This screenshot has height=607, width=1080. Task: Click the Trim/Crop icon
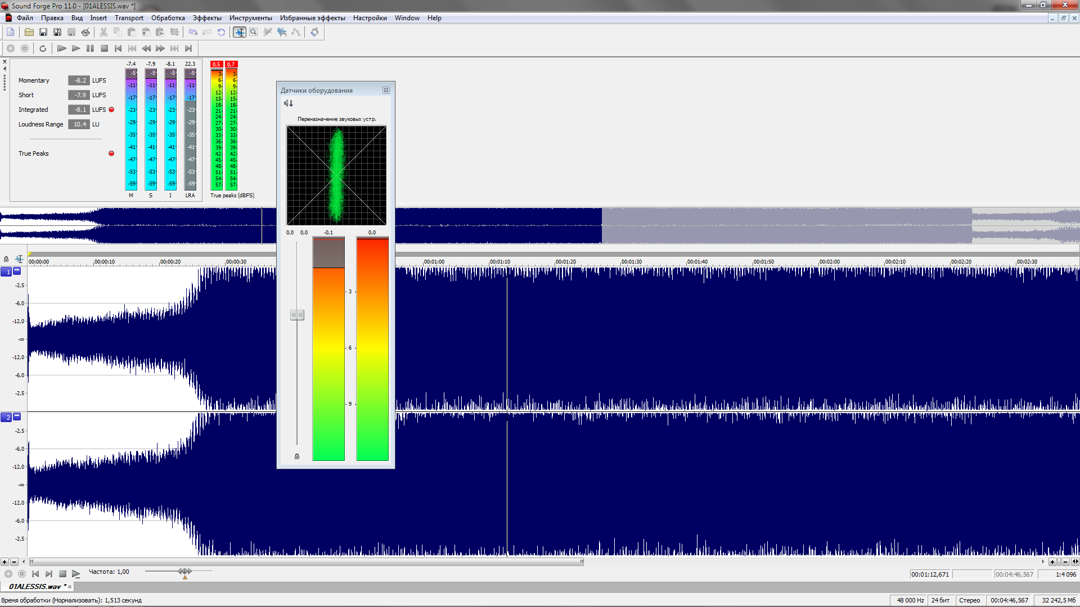(174, 32)
